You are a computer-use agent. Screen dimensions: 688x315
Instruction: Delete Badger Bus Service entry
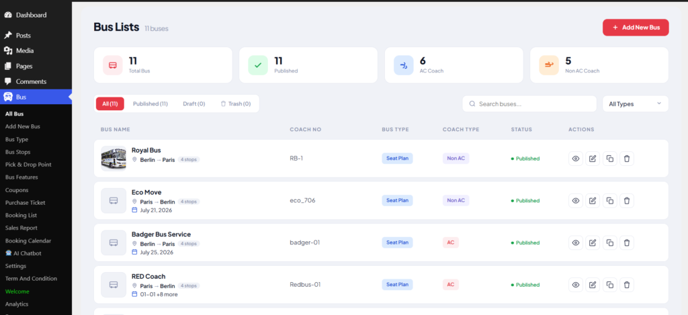(627, 242)
